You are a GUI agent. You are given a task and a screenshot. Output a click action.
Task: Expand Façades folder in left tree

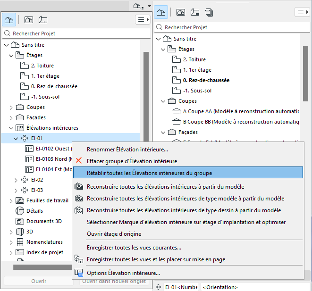point(11,118)
